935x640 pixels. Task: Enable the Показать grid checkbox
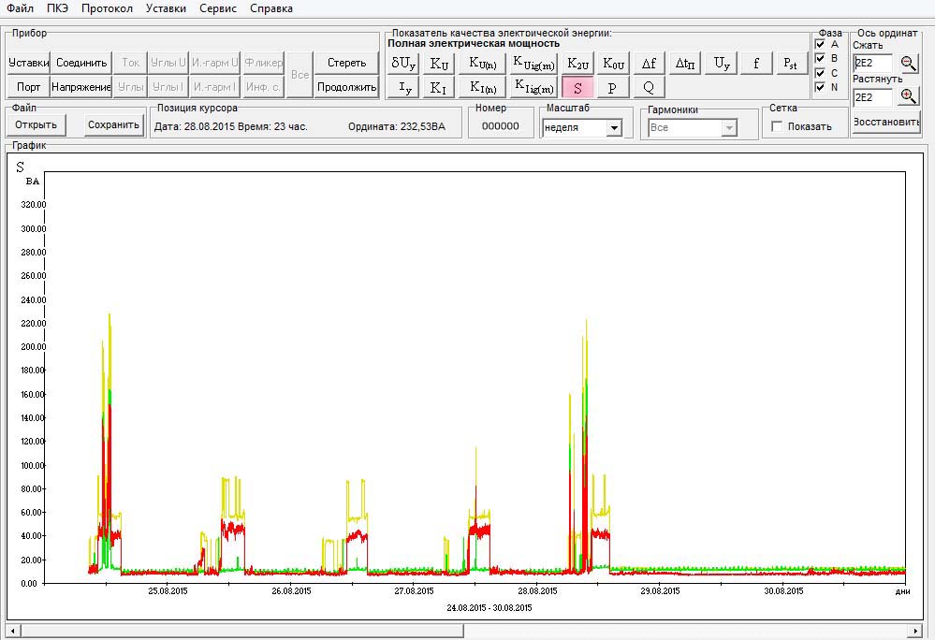click(x=777, y=126)
